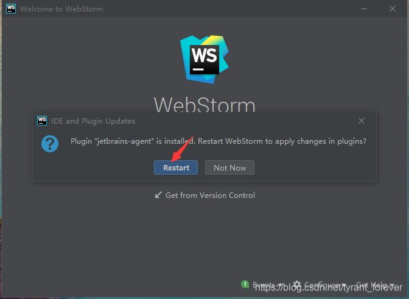The width and height of the screenshot is (409, 299).
Task: Click the WebStorm logo in dialog title
Action: point(42,121)
